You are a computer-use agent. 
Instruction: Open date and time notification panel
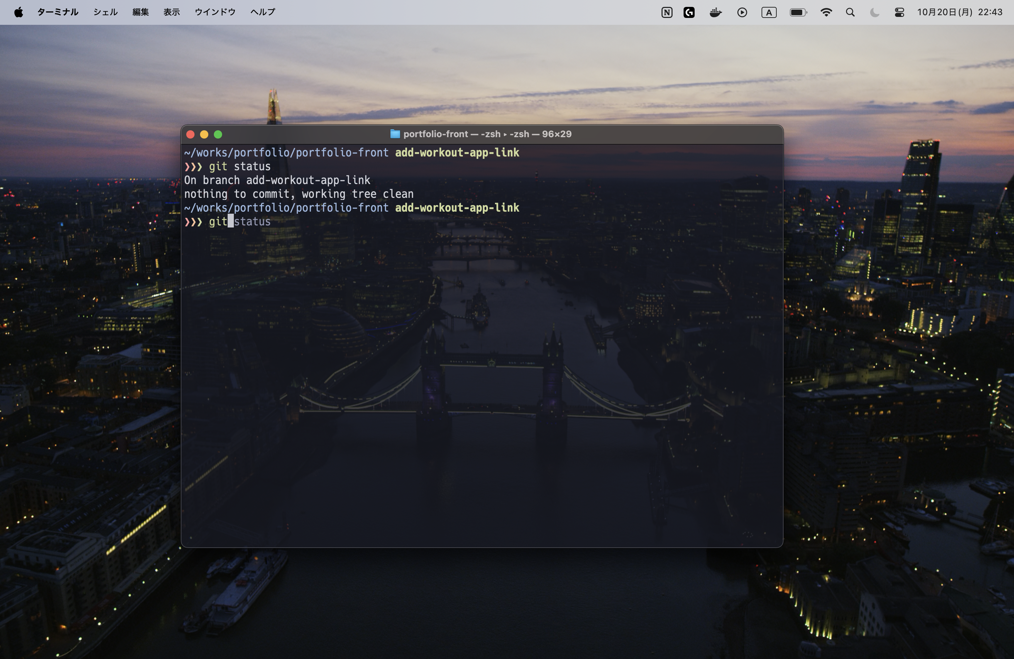pos(960,12)
